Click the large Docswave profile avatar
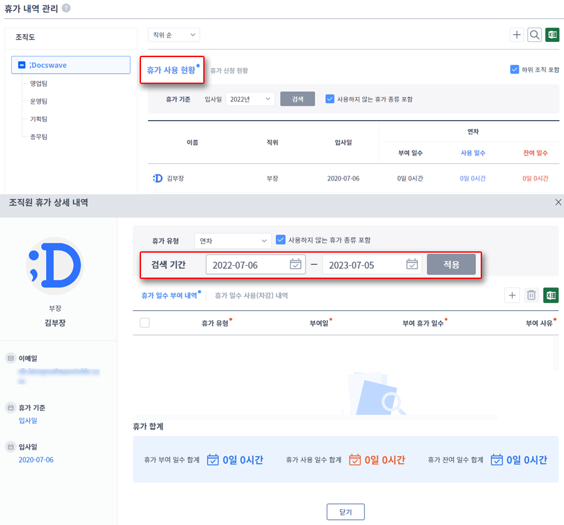The height and width of the screenshot is (525, 564). [x=55, y=266]
